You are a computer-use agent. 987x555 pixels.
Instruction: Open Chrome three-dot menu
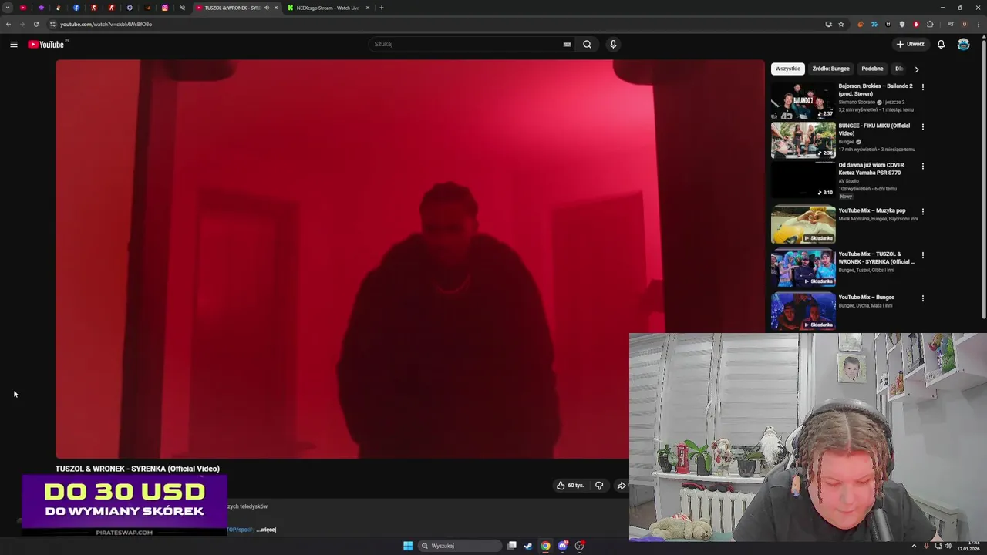pyautogui.click(x=978, y=24)
